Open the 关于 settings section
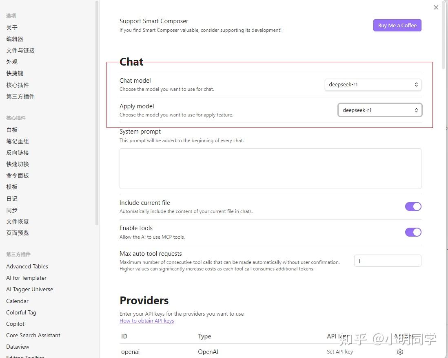 [x=12, y=27]
